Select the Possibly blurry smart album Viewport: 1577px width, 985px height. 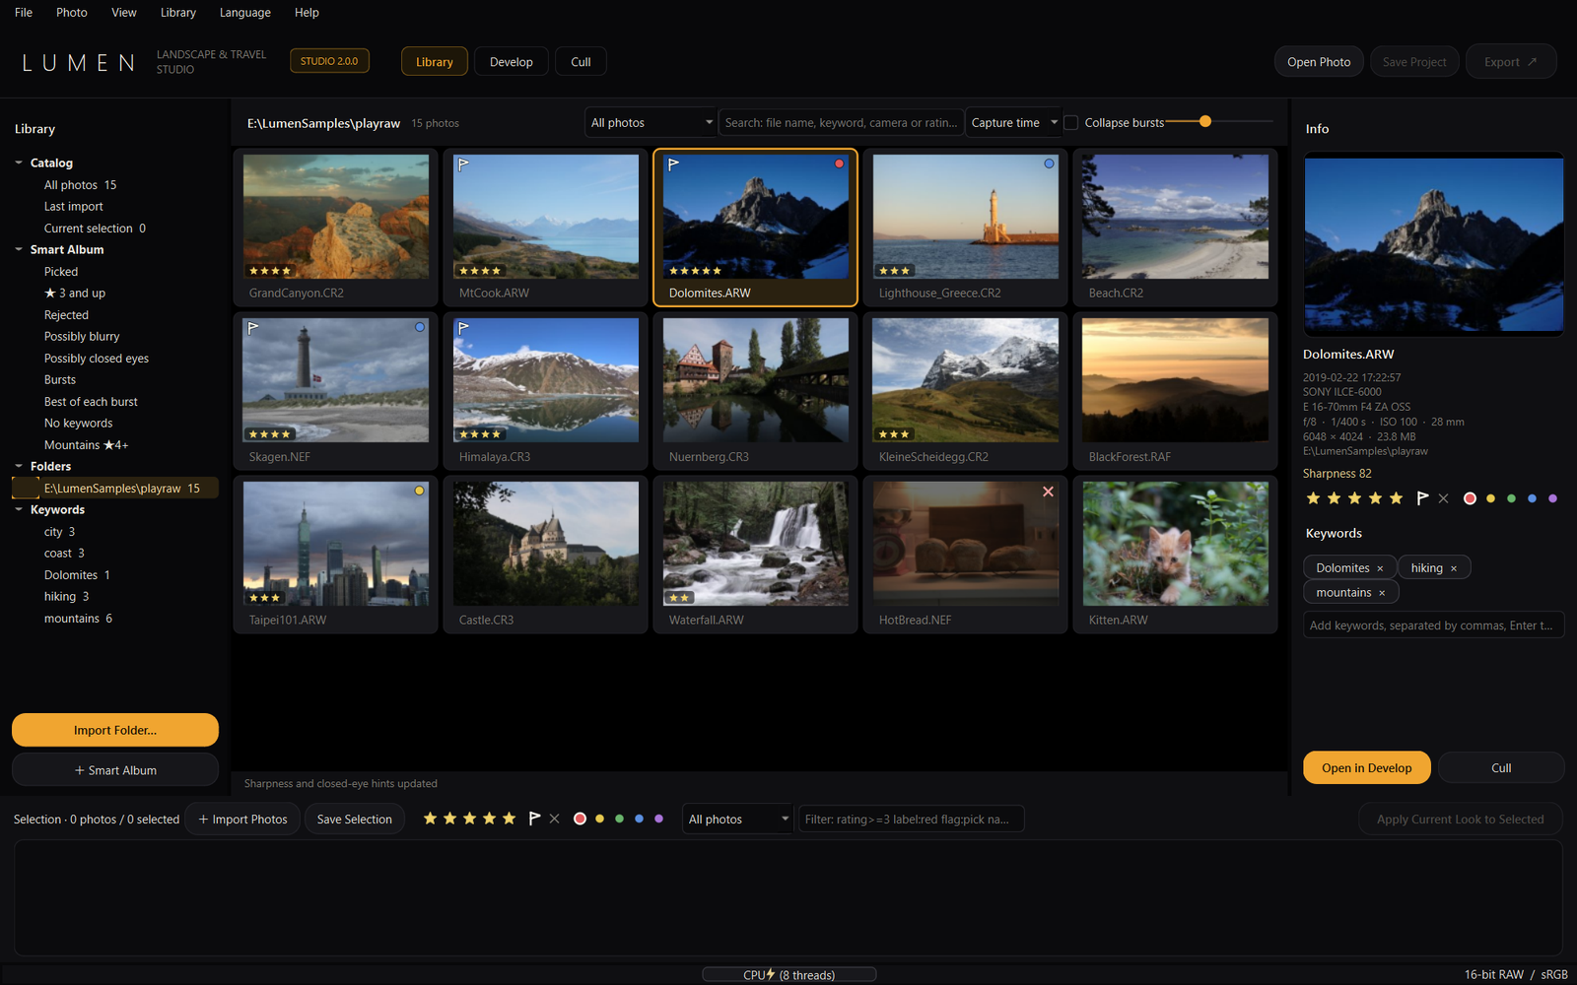pos(82,337)
